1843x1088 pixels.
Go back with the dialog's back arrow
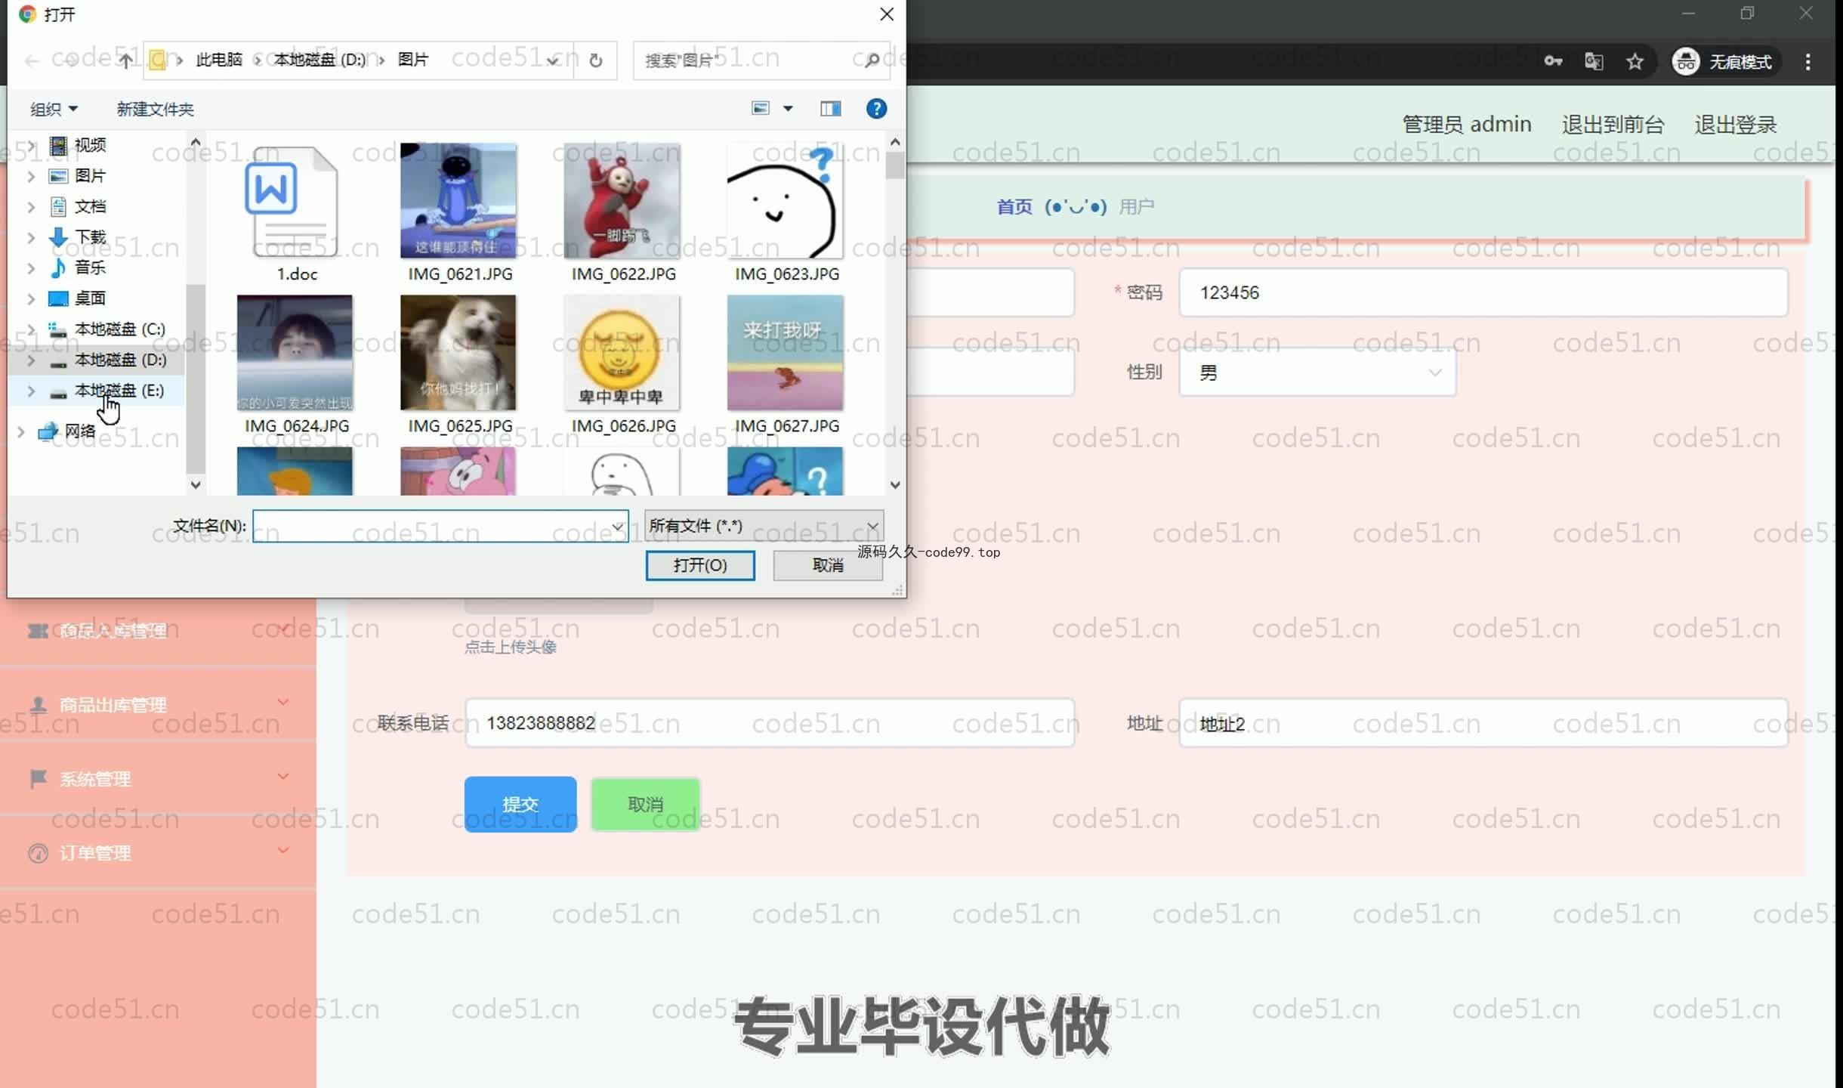click(x=32, y=60)
